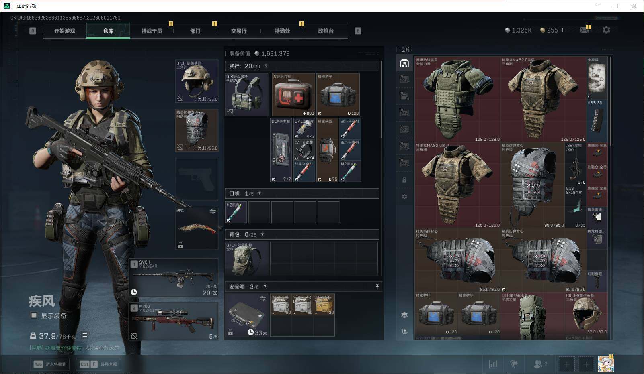Select the M700 sniper in weapon slot 2
The width and height of the screenshot is (644, 374).
174,321
